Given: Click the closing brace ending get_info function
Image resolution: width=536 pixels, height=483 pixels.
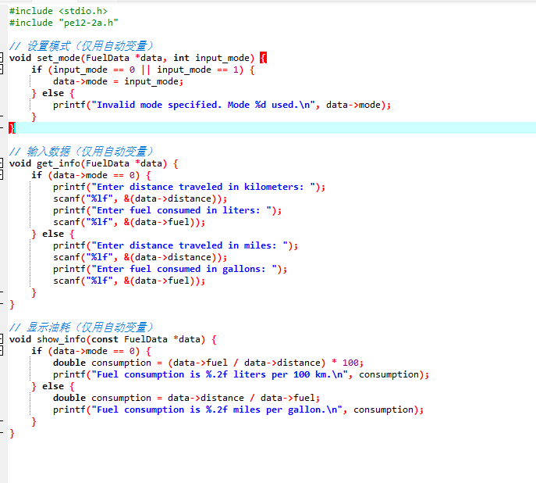Looking at the screenshot, I should tap(12, 304).
